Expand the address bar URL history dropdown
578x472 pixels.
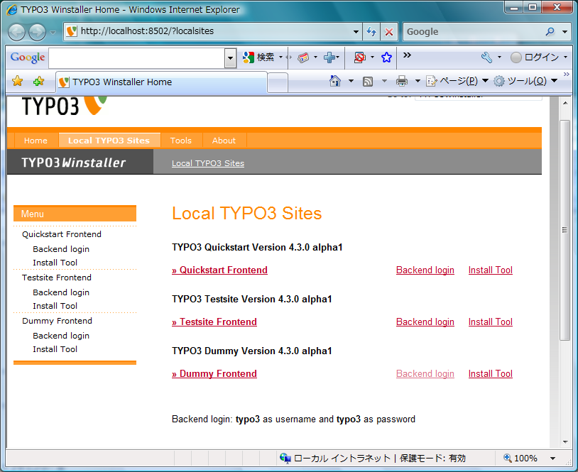tap(356, 32)
